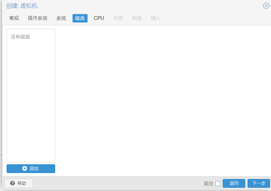This screenshot has height=191, width=271.
Task: Click the 高级 label text
Action: pos(208,184)
